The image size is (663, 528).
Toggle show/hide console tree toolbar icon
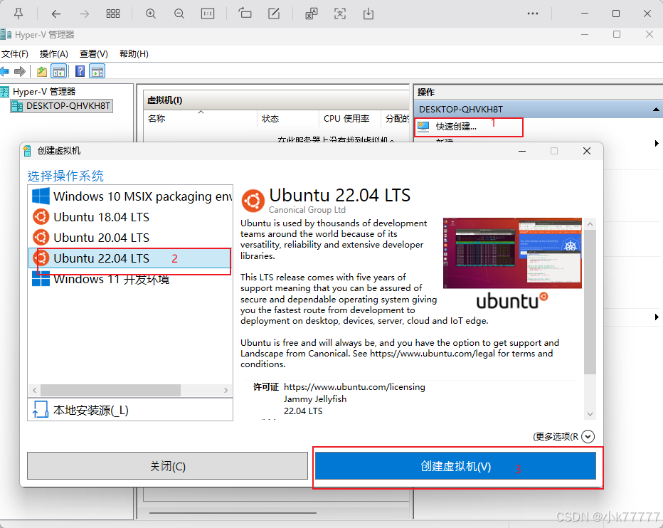click(x=59, y=71)
